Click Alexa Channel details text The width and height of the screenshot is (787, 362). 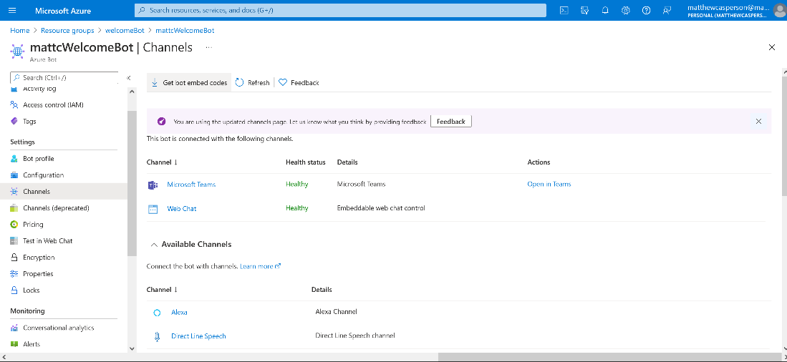coord(337,311)
